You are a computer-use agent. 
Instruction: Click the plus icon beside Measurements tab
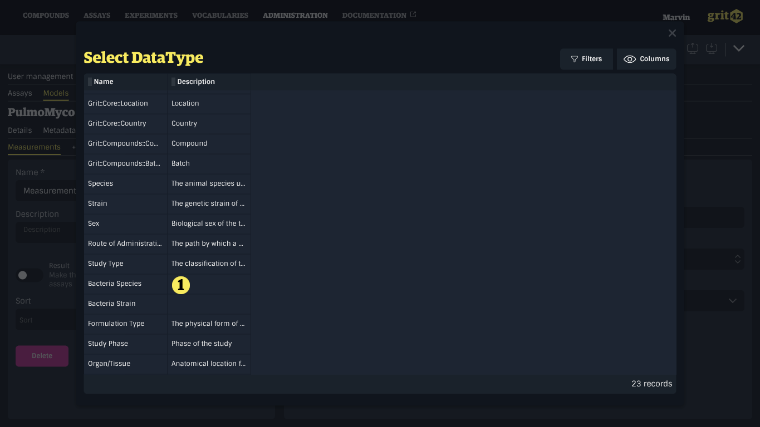(x=73, y=147)
